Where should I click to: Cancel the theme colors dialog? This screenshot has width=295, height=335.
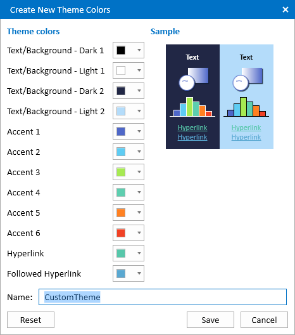coord(264,320)
